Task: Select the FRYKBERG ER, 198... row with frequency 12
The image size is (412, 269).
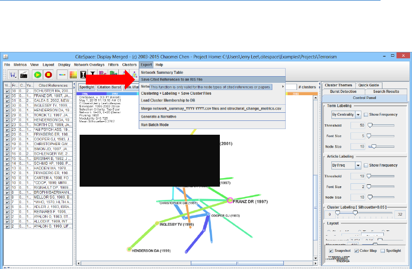Action: 38,173
